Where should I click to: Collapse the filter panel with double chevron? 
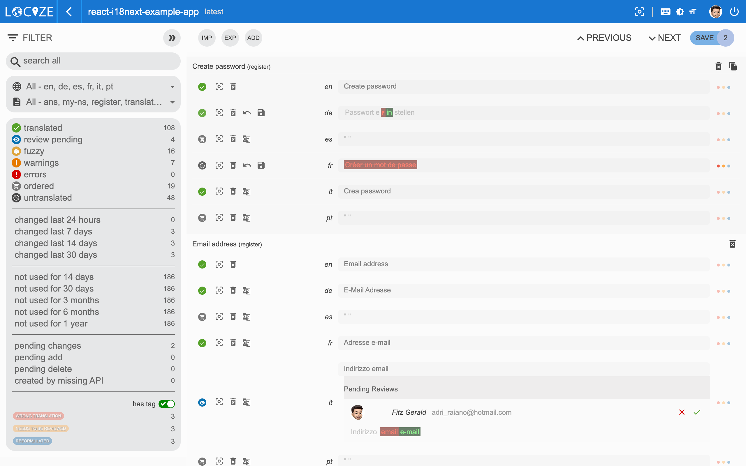point(172,38)
